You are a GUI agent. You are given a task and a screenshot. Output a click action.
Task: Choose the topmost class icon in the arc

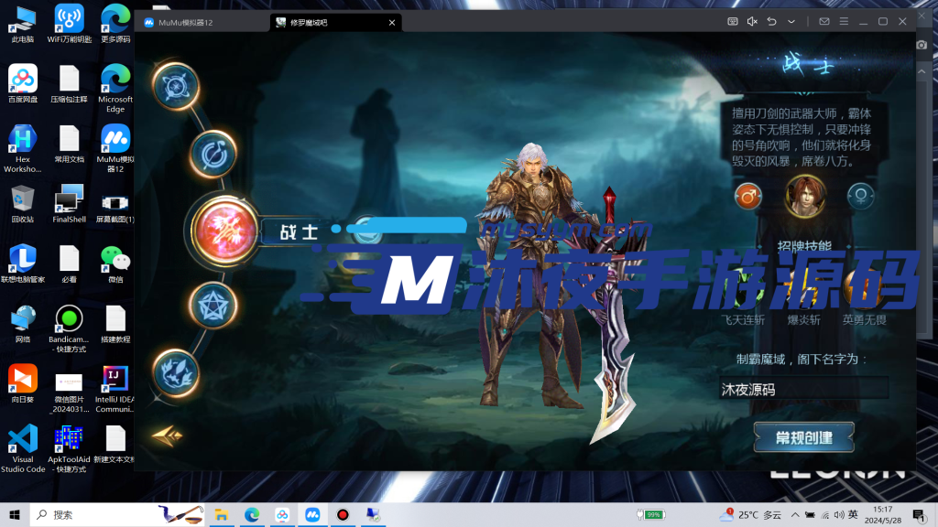[175, 86]
